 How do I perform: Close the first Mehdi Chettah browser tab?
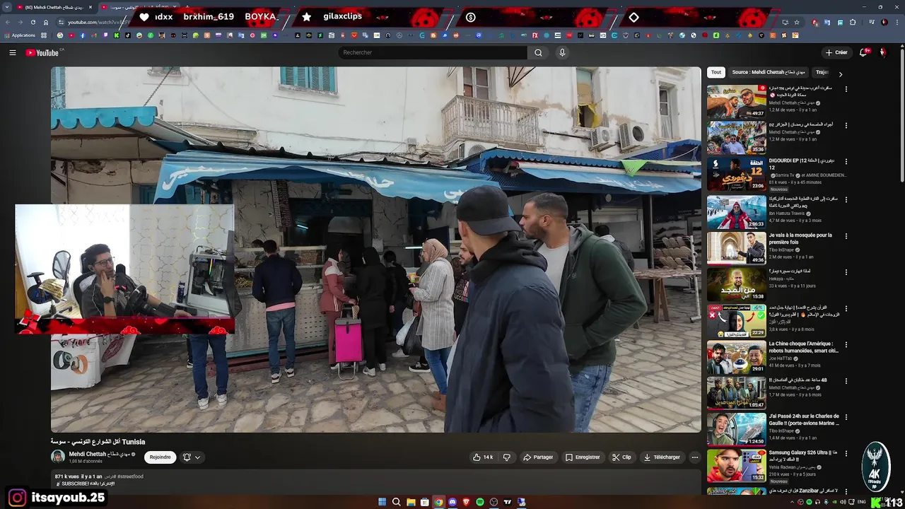[x=90, y=7]
